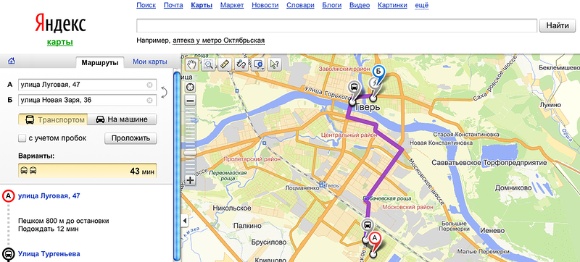
Task: Expand the 'ещё' services menu
Action: pyautogui.click(x=422, y=5)
